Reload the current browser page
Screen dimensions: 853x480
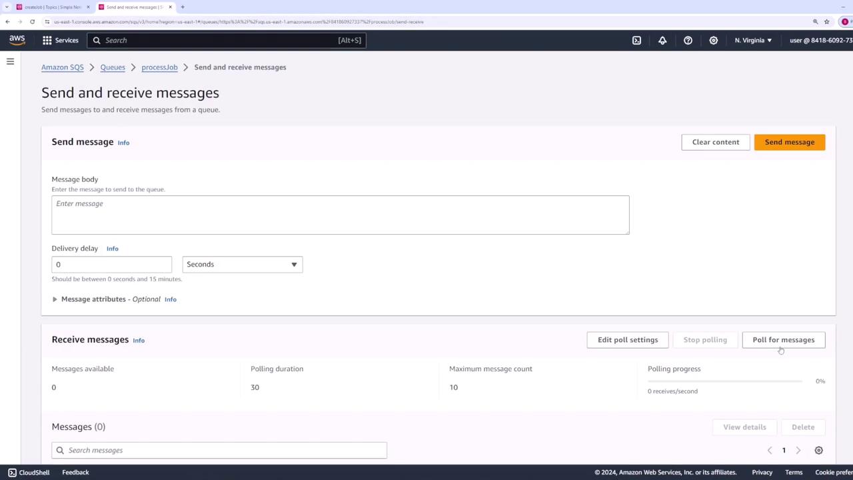point(32,21)
